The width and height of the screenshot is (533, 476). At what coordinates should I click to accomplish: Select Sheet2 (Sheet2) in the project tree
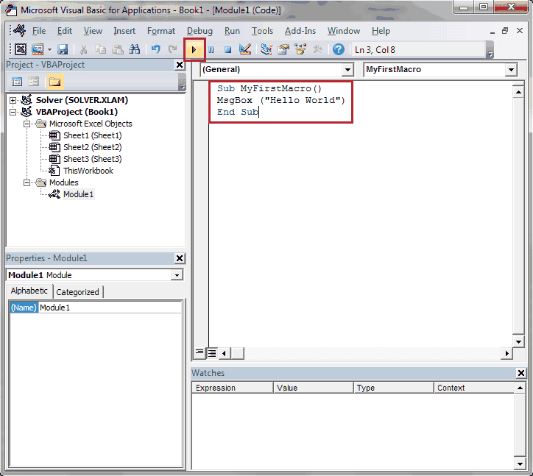tap(93, 147)
